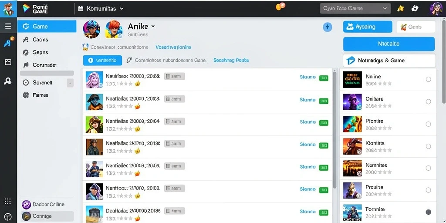Open the Anike dropdown arrow
Image resolution: width=446 pixels, height=223 pixels.
[x=153, y=26]
